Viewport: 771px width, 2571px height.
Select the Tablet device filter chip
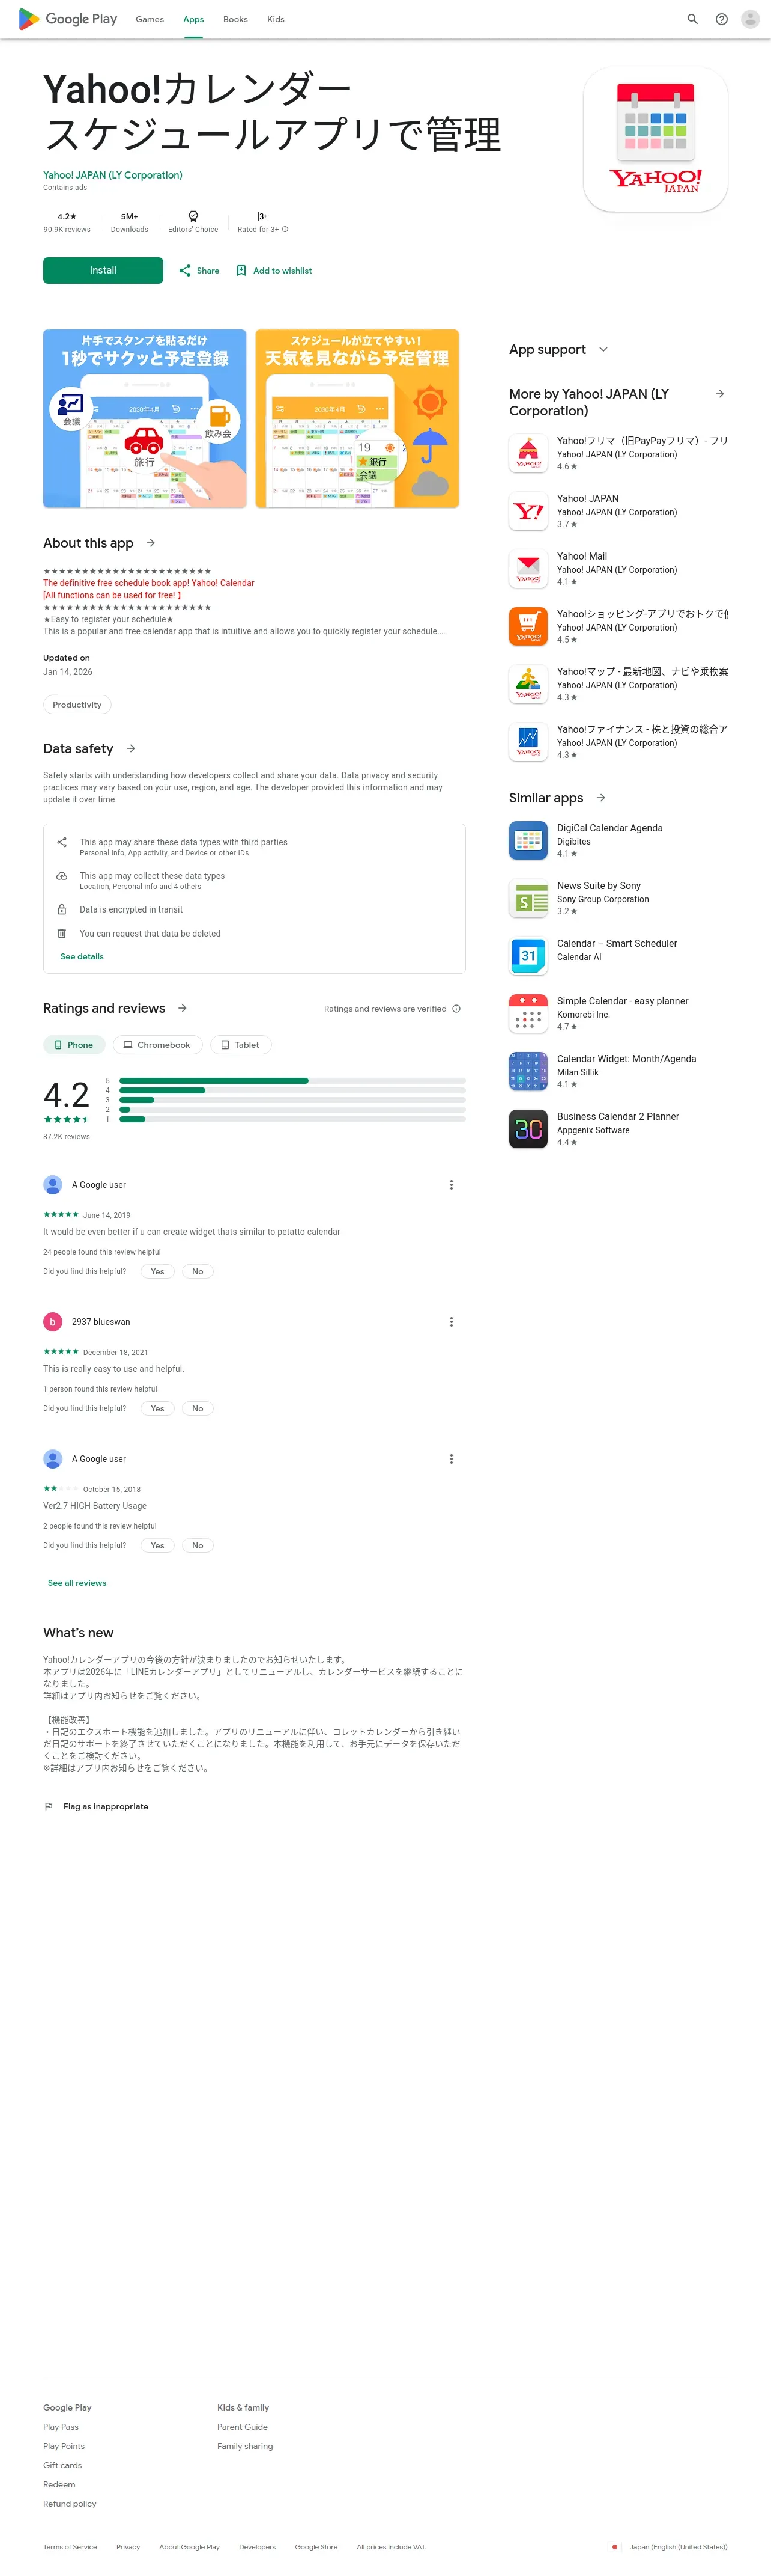(x=240, y=1045)
